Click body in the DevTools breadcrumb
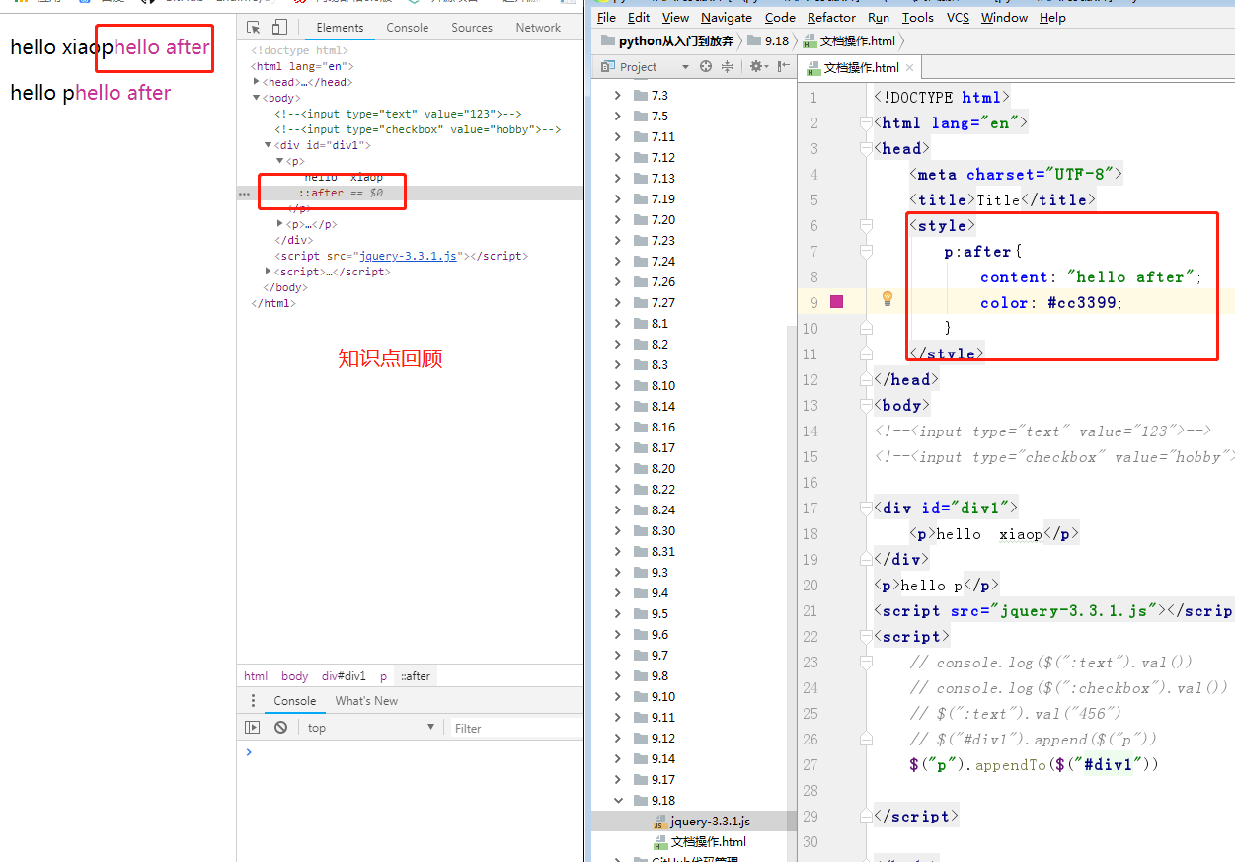Image resolution: width=1235 pixels, height=862 pixels. point(294,676)
